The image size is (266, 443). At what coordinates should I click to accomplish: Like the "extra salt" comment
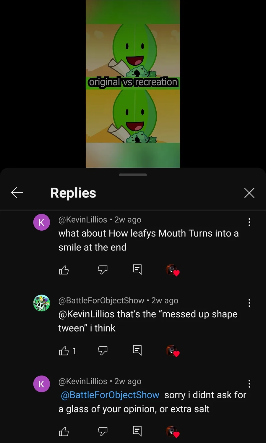[x=64, y=431]
